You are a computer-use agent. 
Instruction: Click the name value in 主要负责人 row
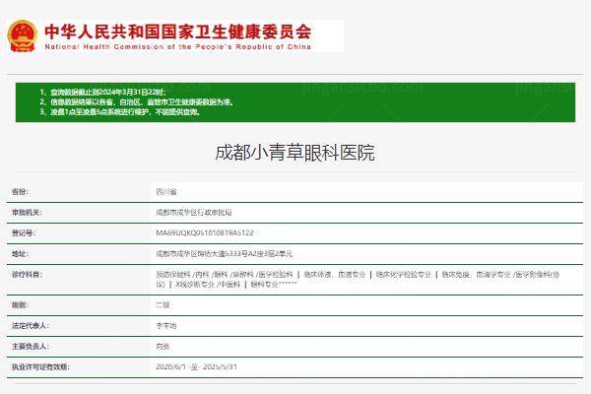click(x=163, y=346)
